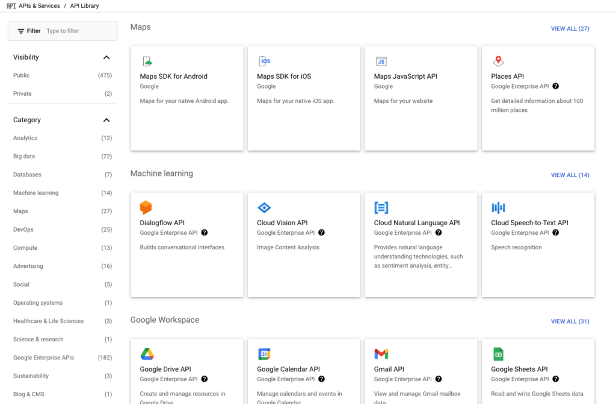The width and height of the screenshot is (616, 404).
Task: Open the Google Calendar API title
Action: [x=288, y=369]
